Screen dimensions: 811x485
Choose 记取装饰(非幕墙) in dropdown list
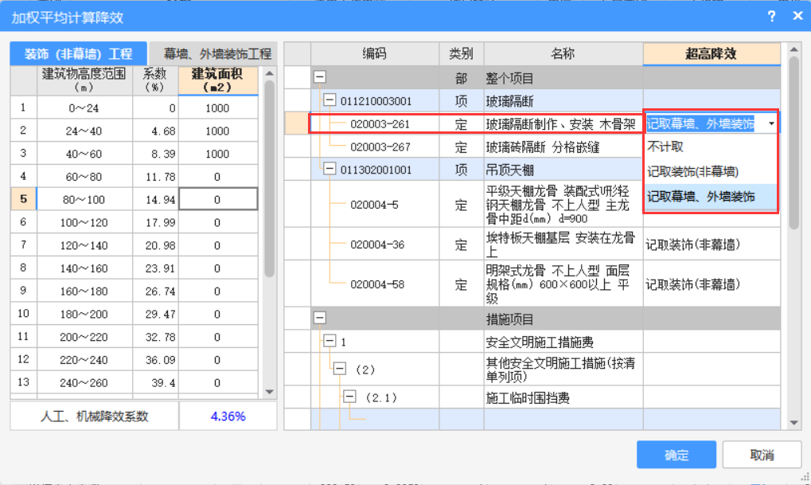692,171
